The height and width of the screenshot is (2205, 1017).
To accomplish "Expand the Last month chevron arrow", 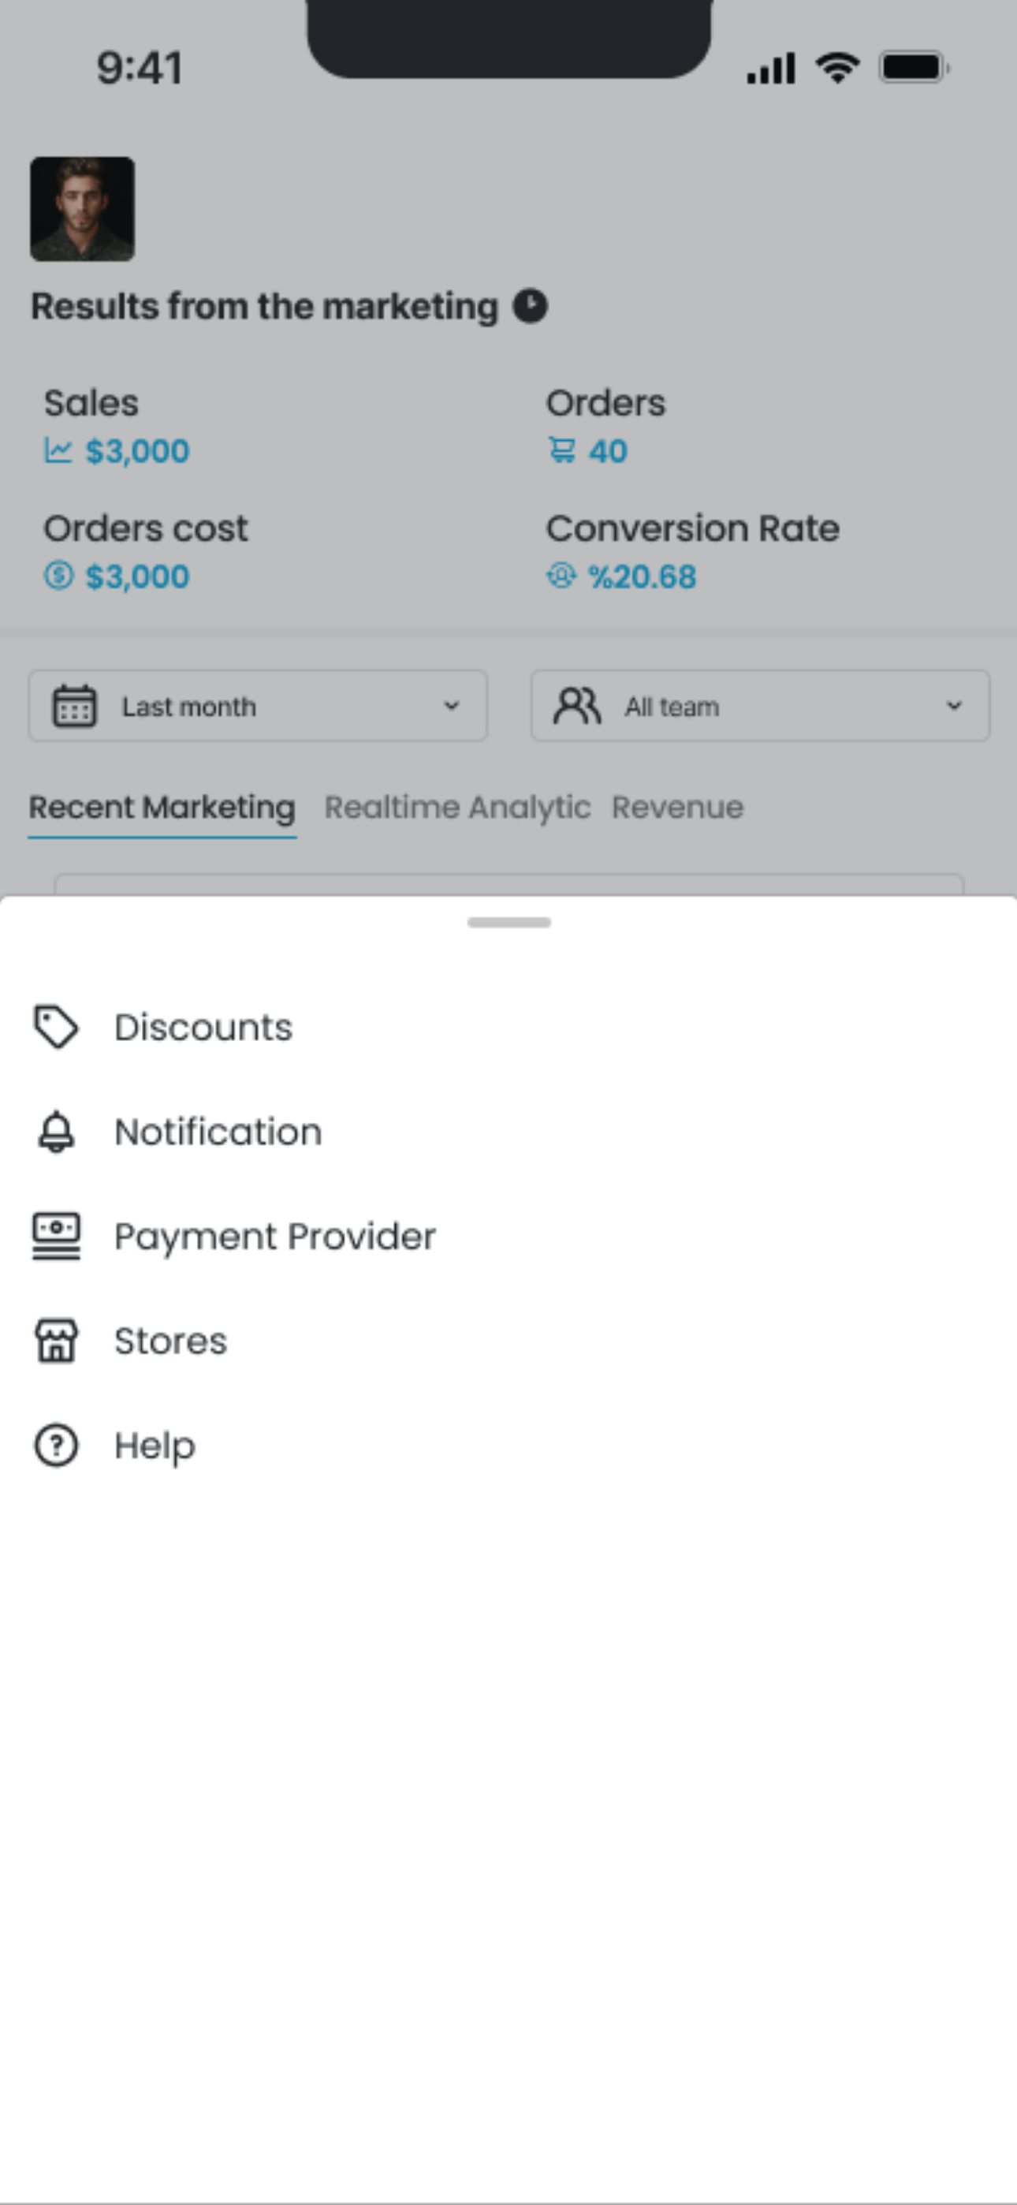I will (451, 706).
